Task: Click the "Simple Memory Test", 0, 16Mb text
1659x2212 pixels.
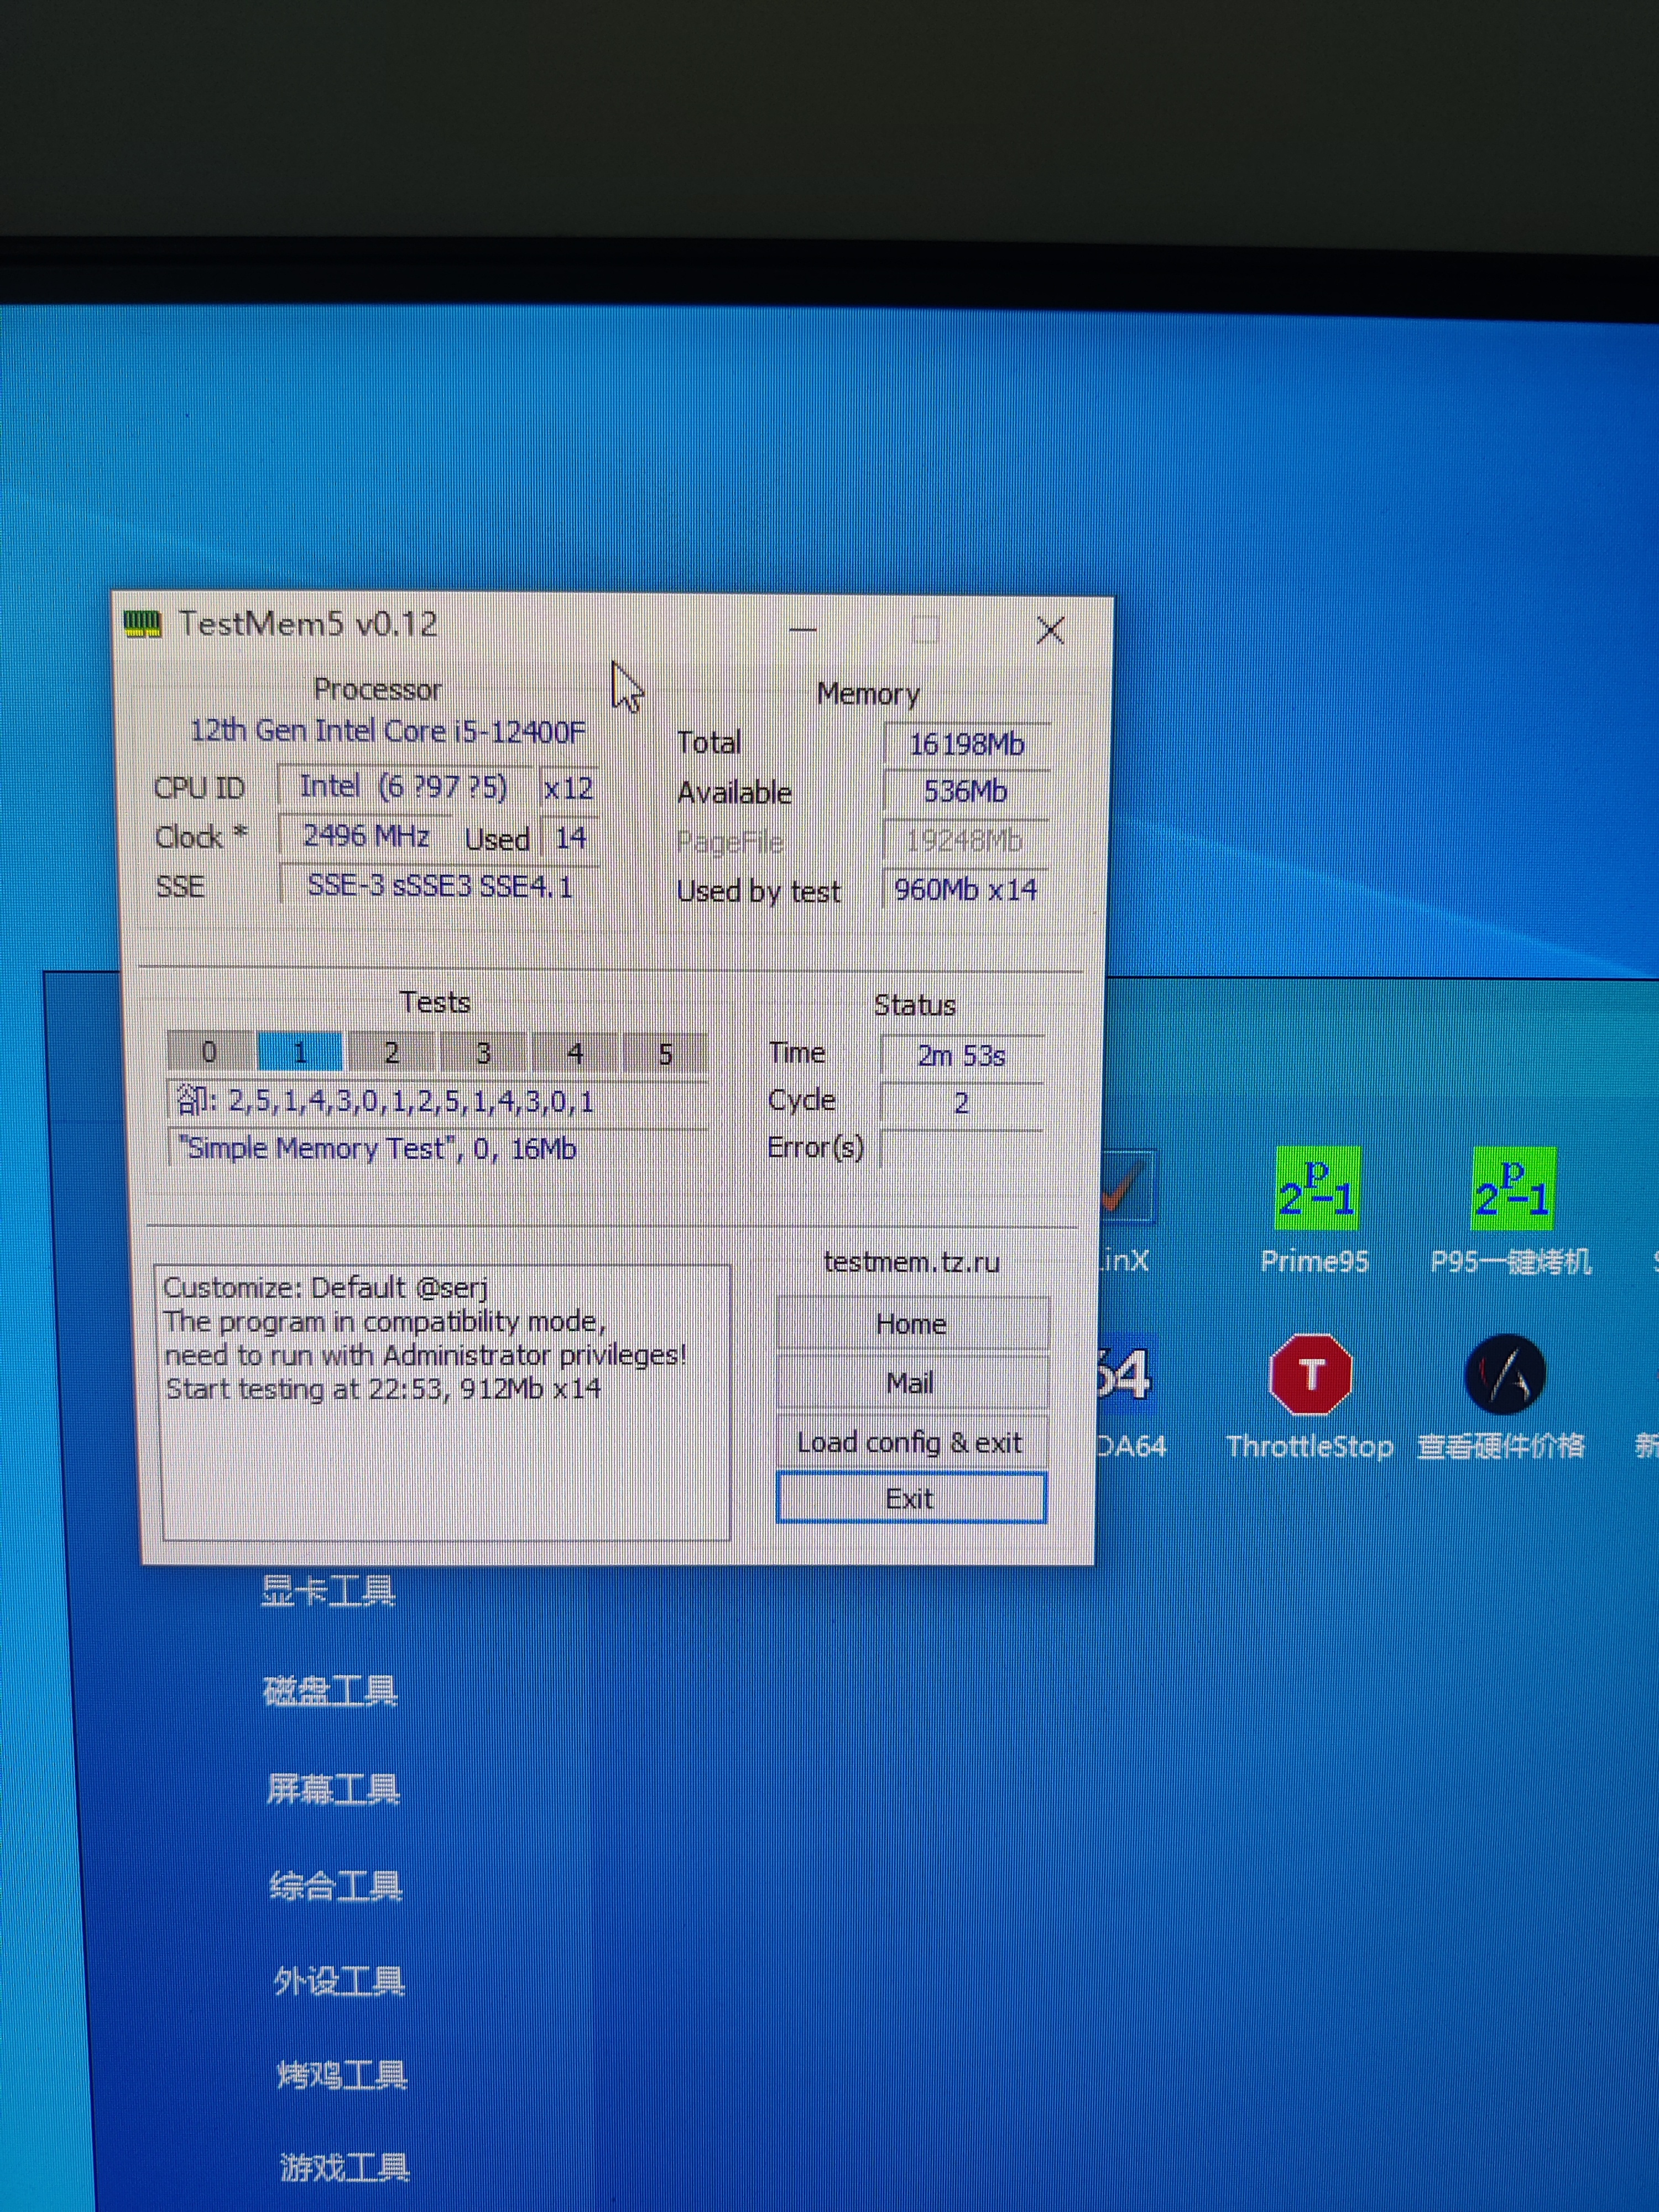Action: (377, 1149)
